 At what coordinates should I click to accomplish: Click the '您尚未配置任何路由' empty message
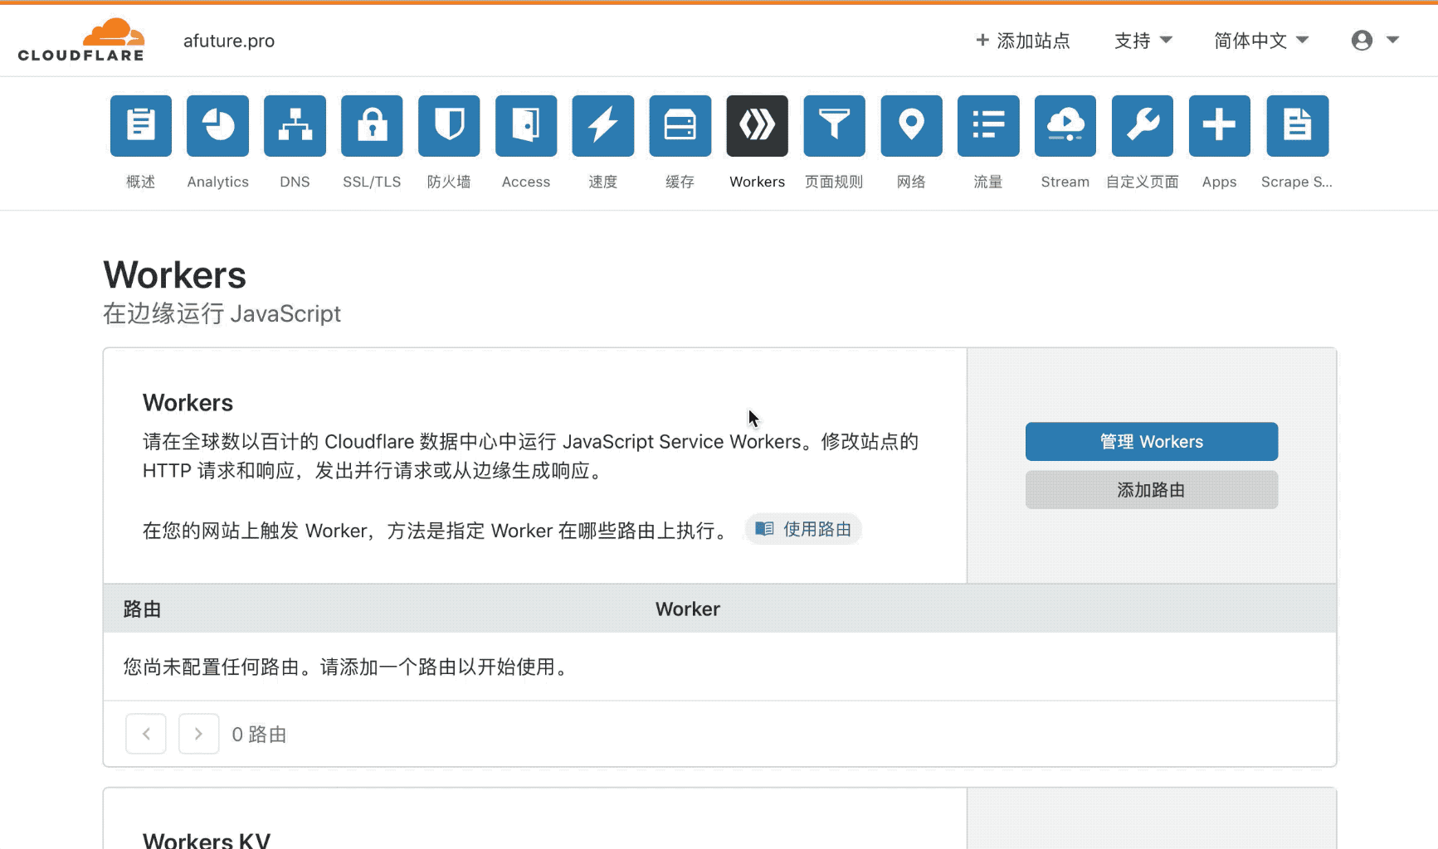pyautogui.click(x=349, y=667)
